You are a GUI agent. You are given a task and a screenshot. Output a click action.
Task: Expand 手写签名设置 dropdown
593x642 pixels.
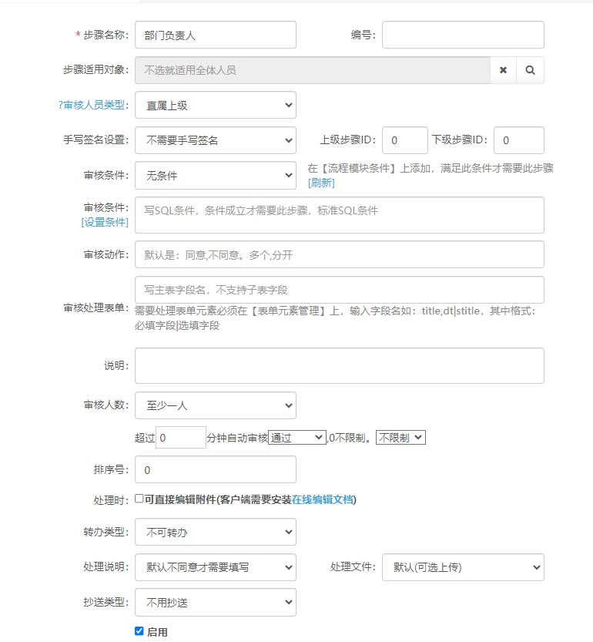click(216, 140)
